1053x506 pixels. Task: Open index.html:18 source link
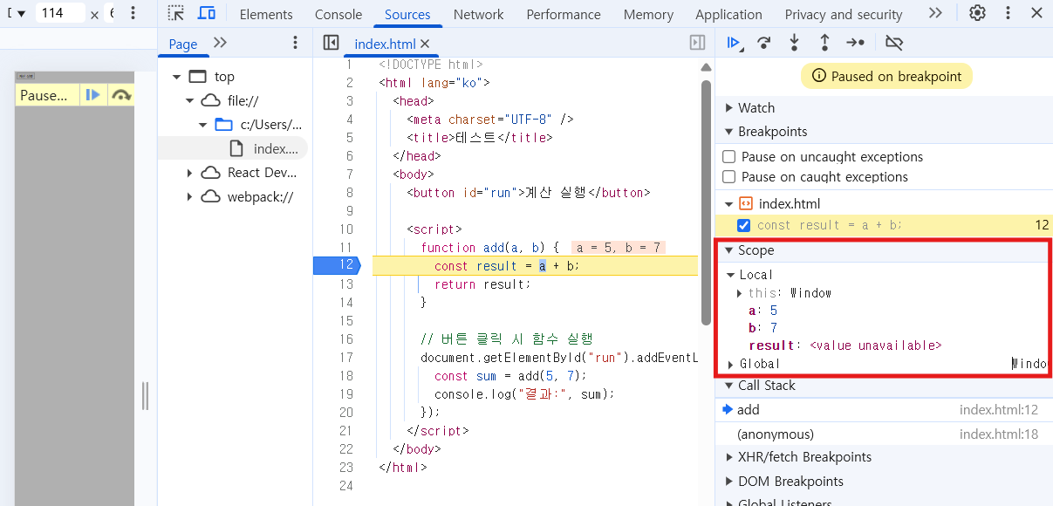pyautogui.click(x=998, y=434)
